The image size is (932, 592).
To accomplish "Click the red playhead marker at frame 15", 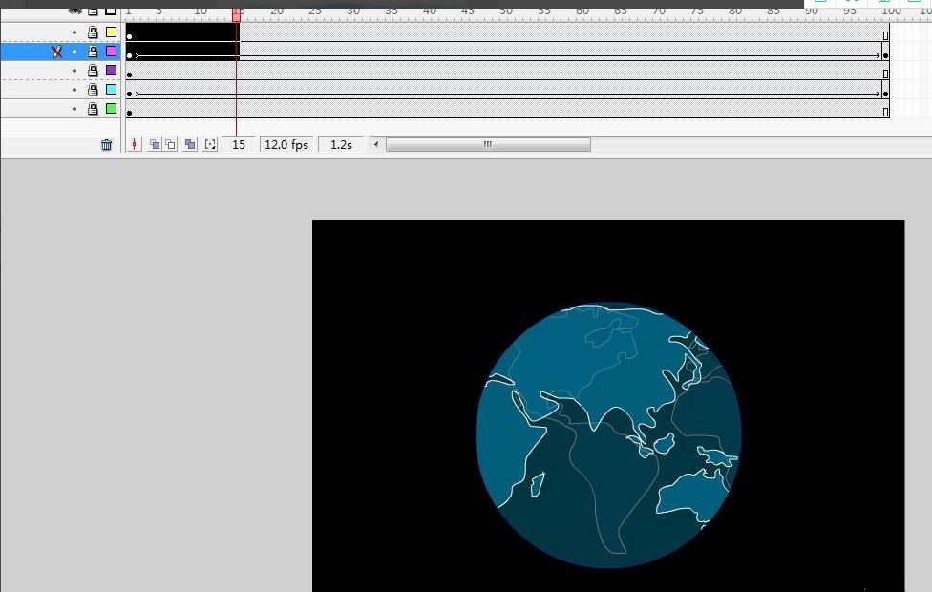I will point(236,15).
